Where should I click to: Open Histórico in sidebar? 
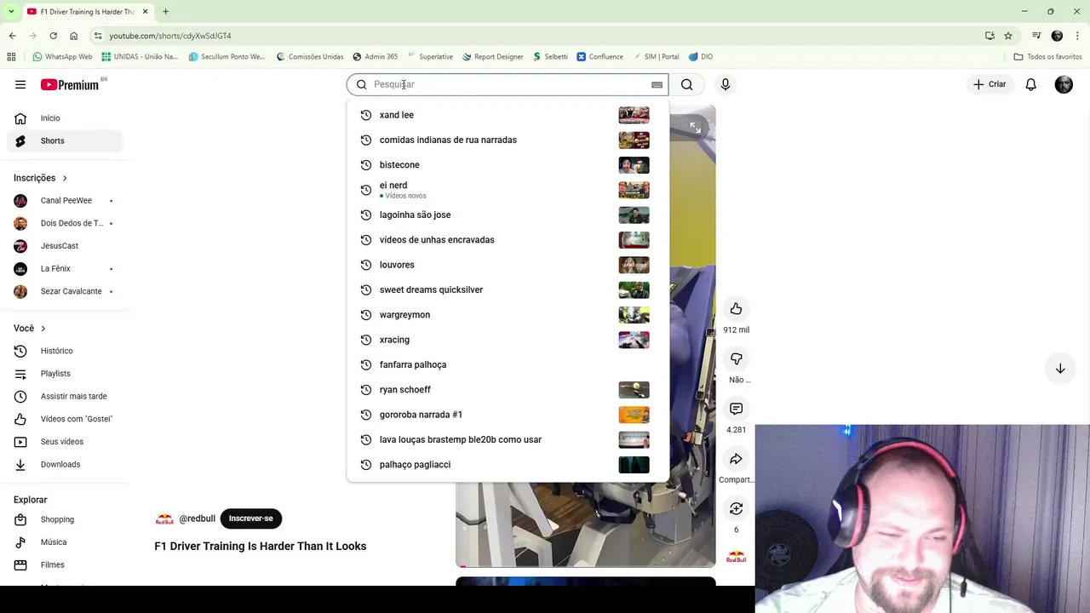click(x=65, y=351)
